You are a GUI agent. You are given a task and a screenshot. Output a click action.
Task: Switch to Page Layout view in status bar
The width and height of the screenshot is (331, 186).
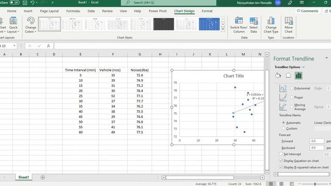tap(281, 184)
